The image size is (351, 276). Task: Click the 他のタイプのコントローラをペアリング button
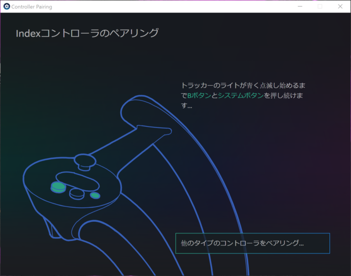[x=253, y=243]
